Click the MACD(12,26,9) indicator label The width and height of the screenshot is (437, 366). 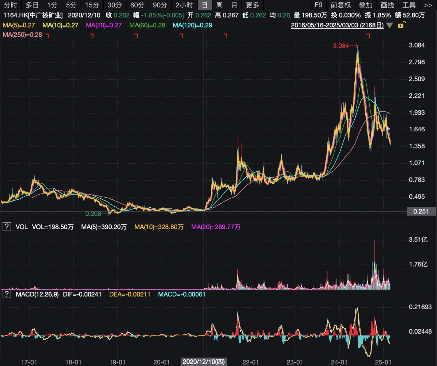click(x=37, y=294)
